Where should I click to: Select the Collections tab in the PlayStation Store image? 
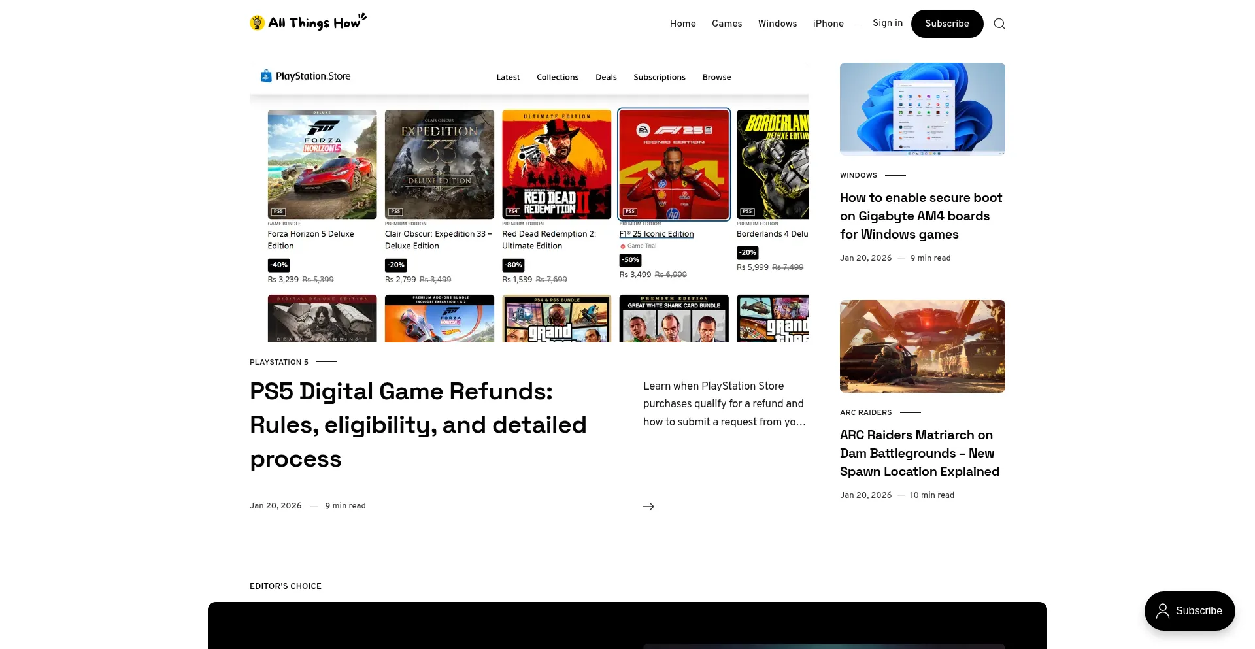(x=557, y=77)
